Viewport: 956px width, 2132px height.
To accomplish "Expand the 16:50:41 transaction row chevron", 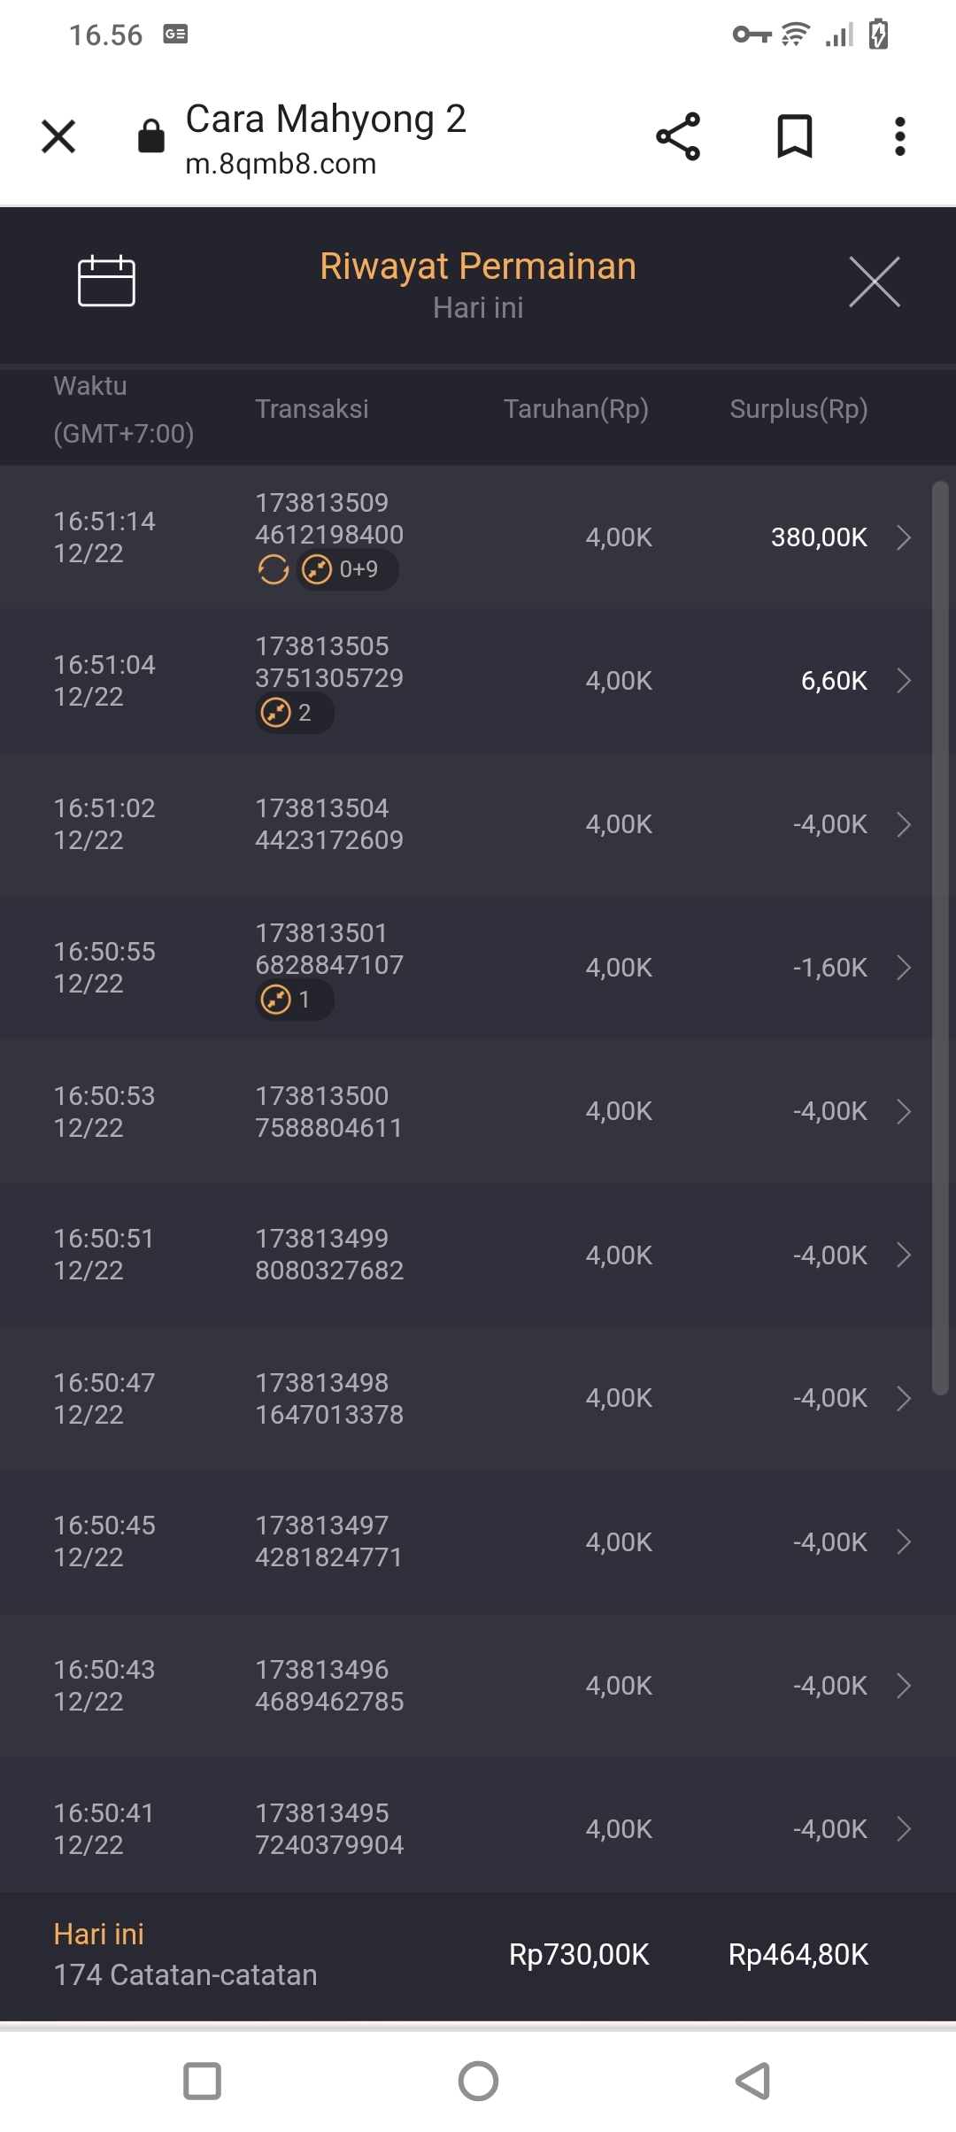I will (x=904, y=1828).
